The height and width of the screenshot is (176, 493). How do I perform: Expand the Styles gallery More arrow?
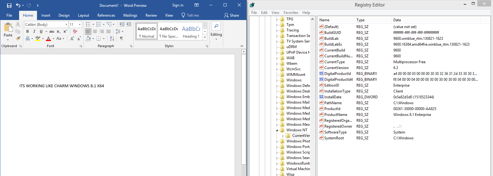pyautogui.click(x=205, y=37)
